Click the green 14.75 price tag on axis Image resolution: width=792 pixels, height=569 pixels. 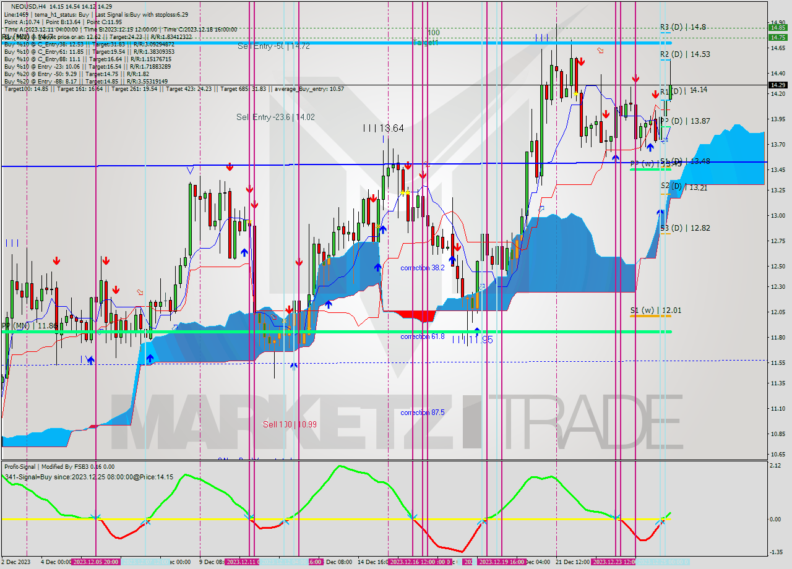click(777, 38)
